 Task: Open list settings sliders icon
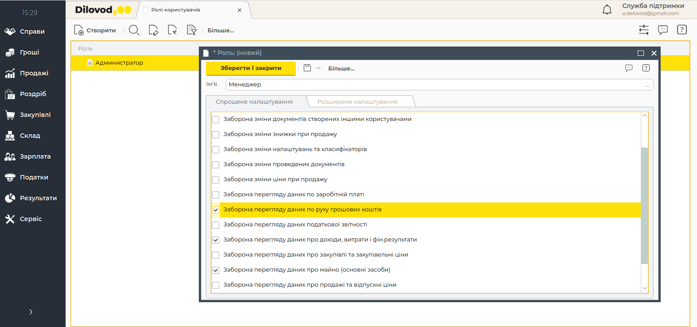pyautogui.click(x=643, y=30)
